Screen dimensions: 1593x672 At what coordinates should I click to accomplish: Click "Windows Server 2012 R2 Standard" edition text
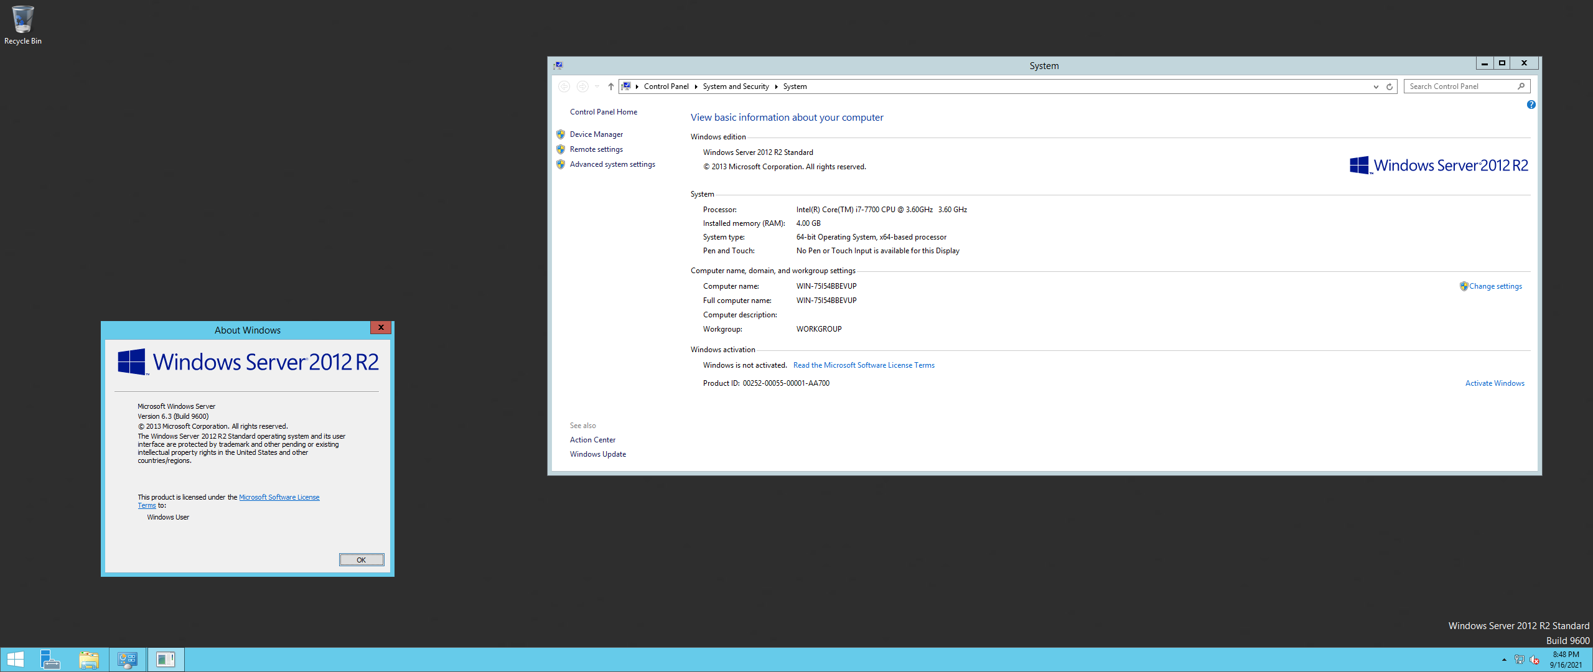click(x=758, y=152)
